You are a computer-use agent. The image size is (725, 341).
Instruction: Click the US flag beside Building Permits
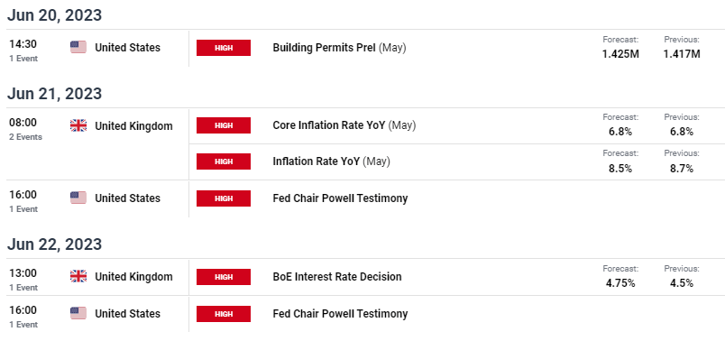pos(78,47)
